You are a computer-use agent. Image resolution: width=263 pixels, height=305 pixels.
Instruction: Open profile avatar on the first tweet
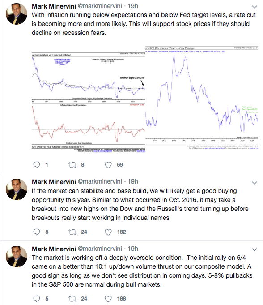coord(17,14)
